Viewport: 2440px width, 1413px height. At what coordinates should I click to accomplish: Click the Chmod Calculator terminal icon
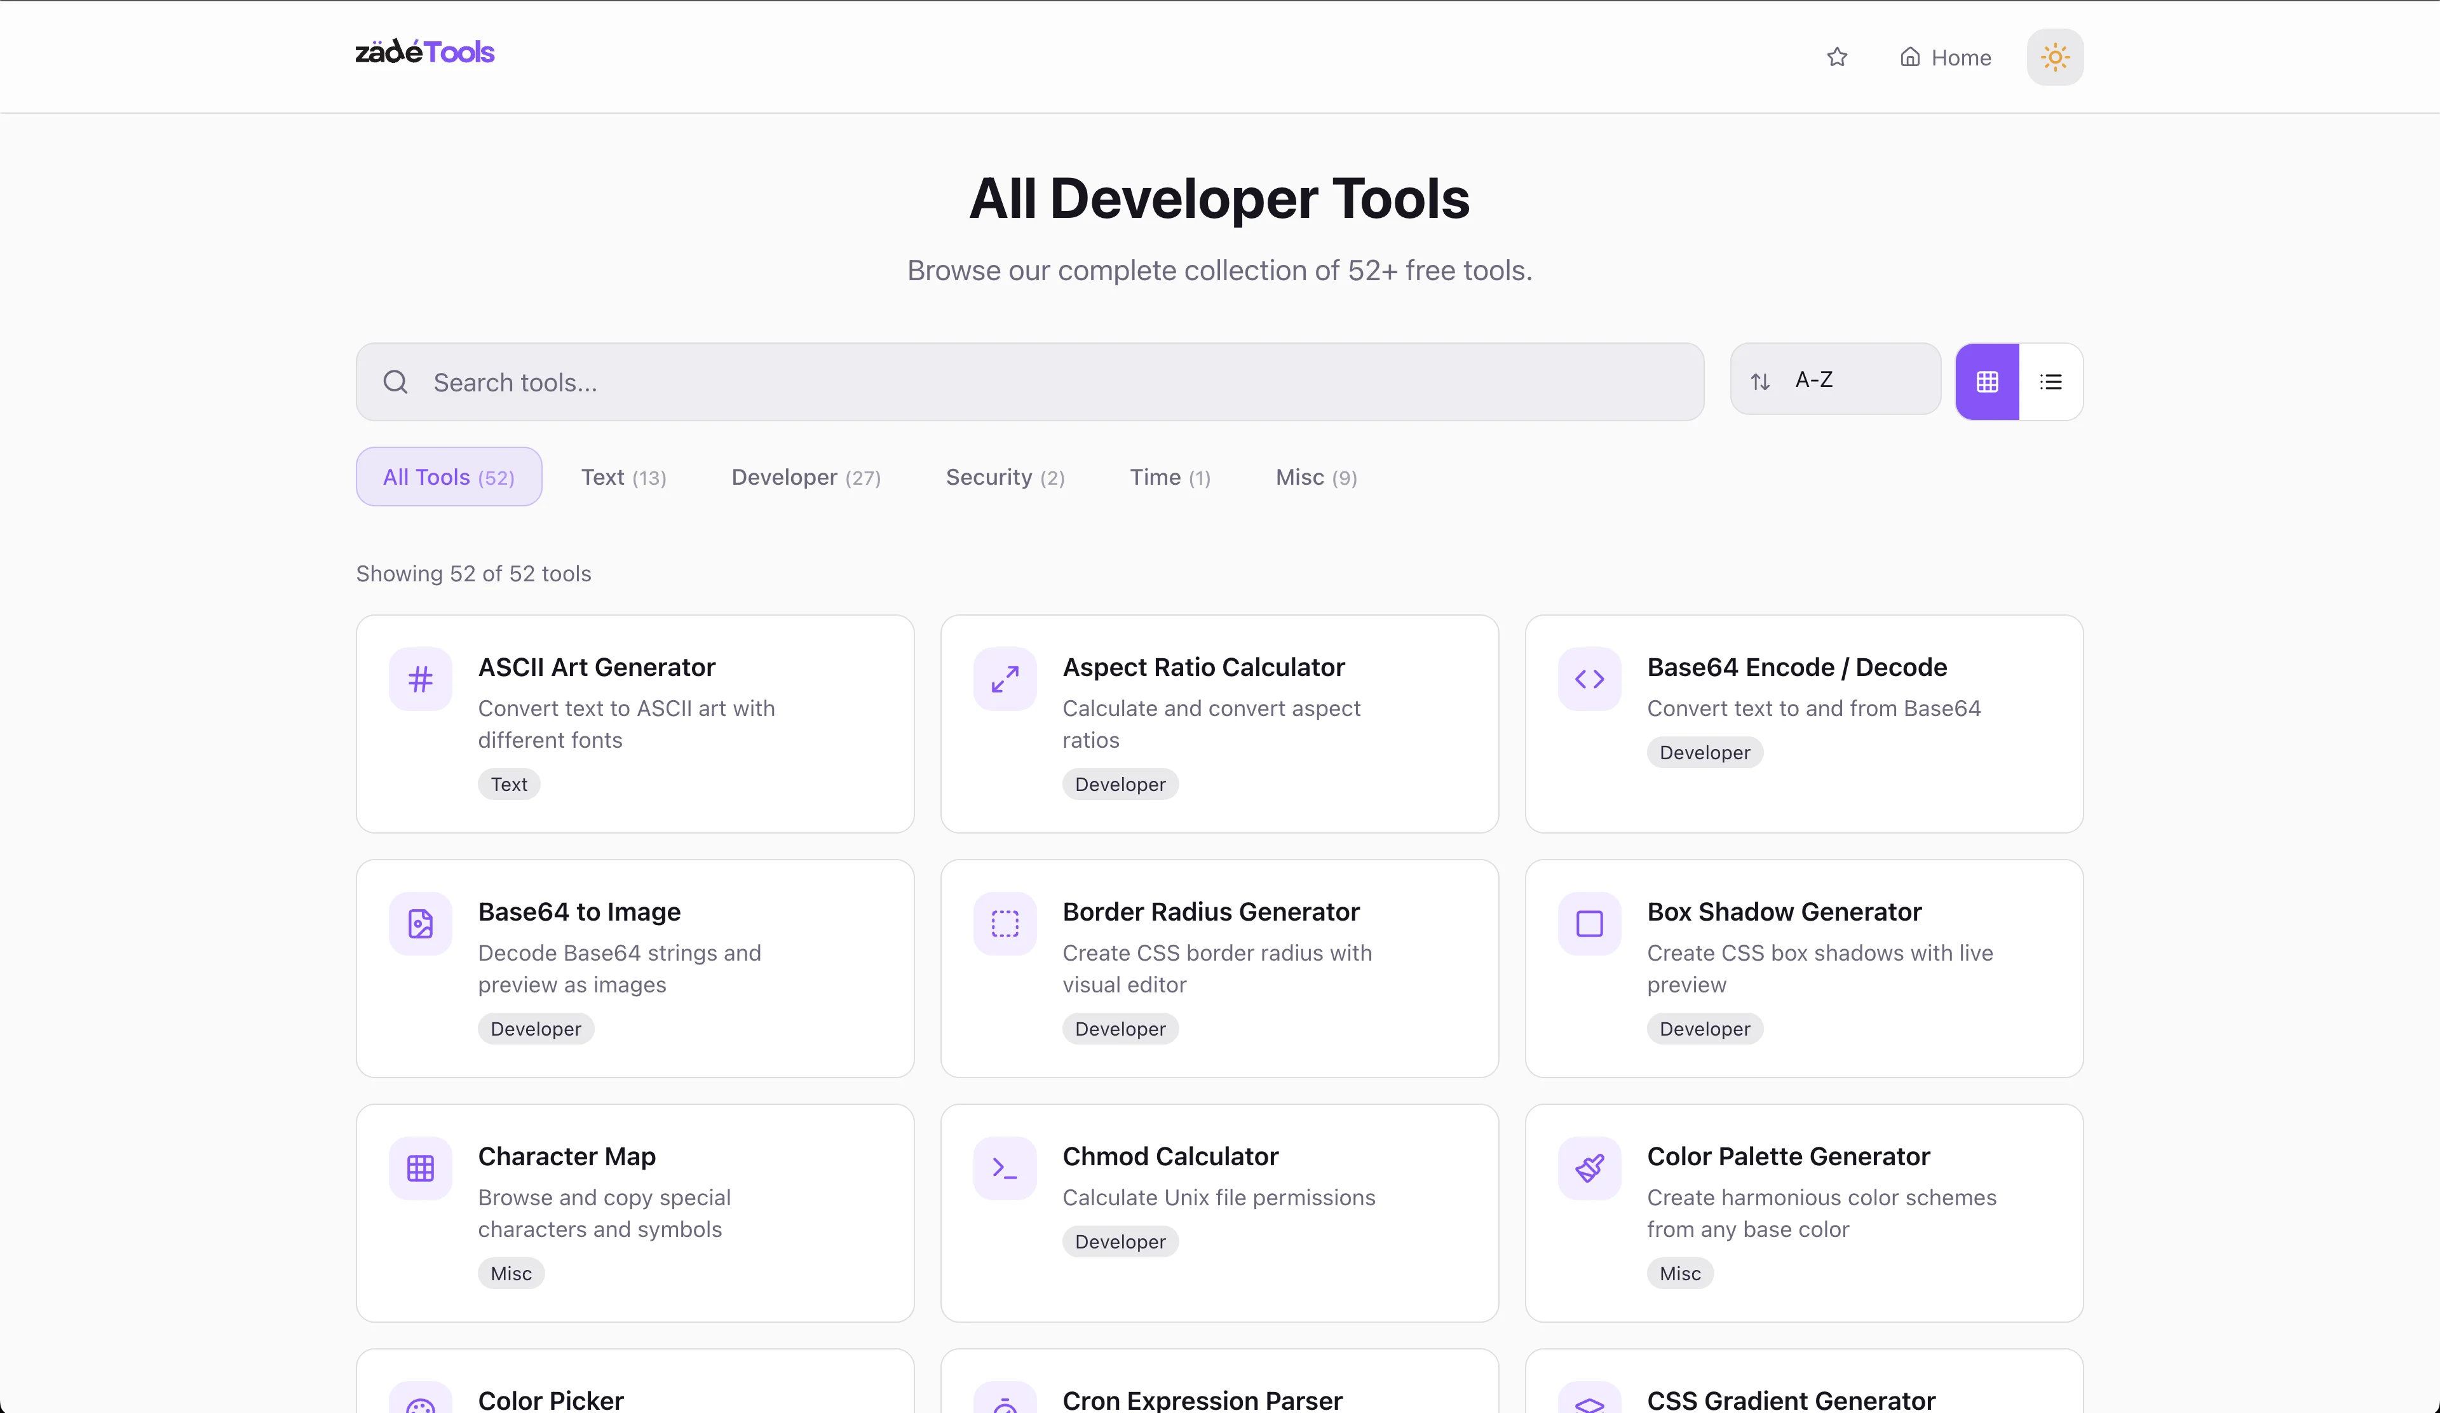pyautogui.click(x=1005, y=1169)
